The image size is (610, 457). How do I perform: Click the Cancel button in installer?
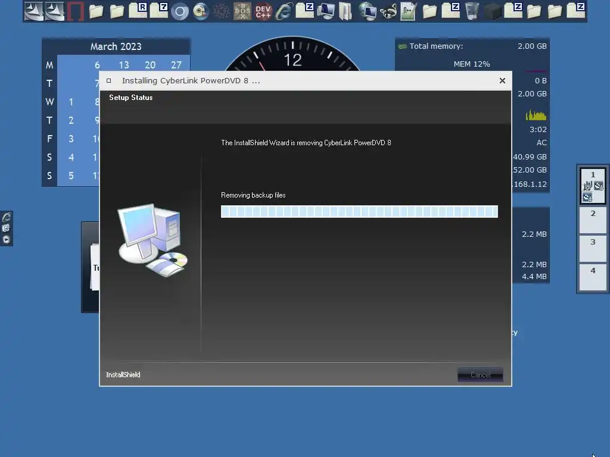click(480, 375)
